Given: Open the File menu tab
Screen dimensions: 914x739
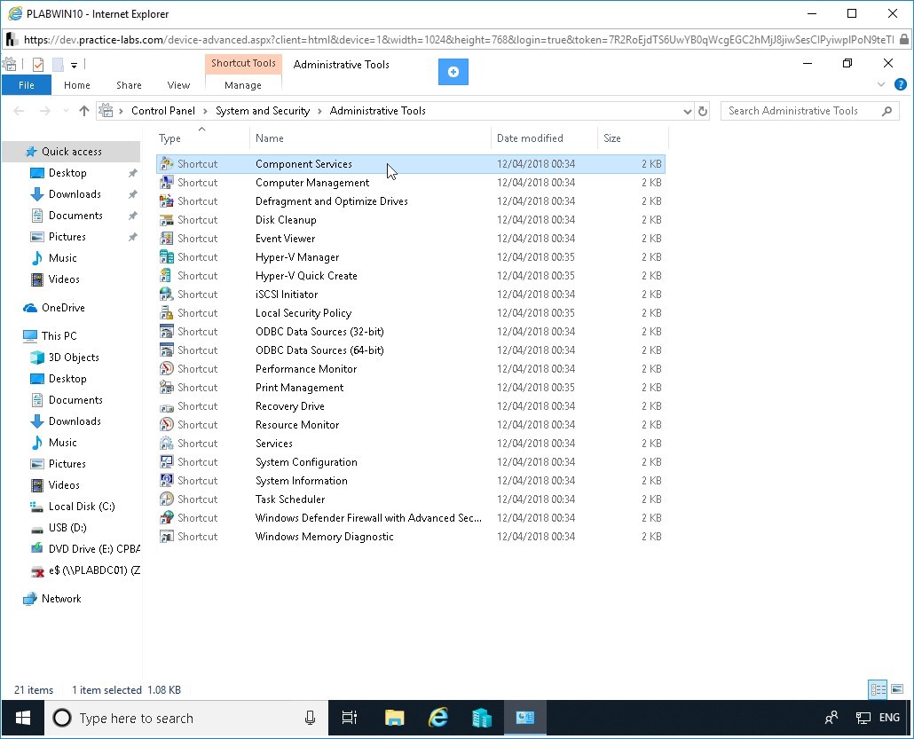Looking at the screenshot, I should (27, 85).
